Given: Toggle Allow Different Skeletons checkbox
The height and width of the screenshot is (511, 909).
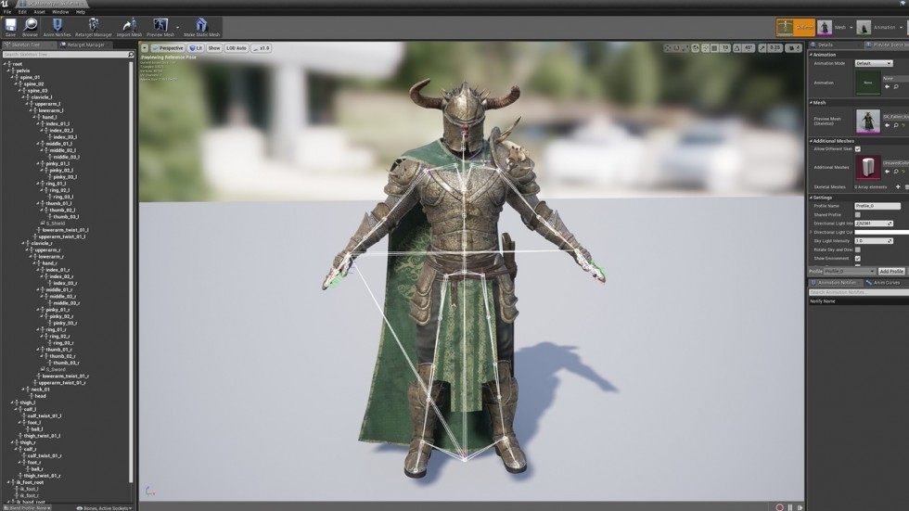Looking at the screenshot, I should pos(858,149).
